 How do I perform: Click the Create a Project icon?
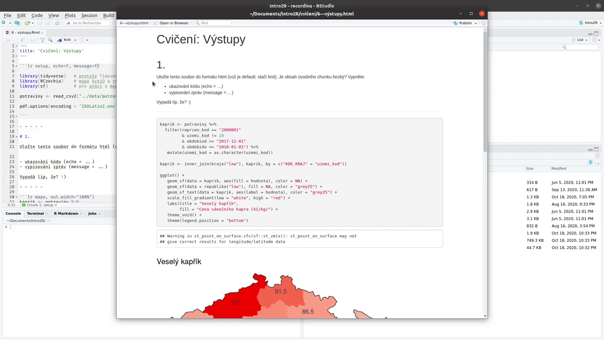(17, 23)
